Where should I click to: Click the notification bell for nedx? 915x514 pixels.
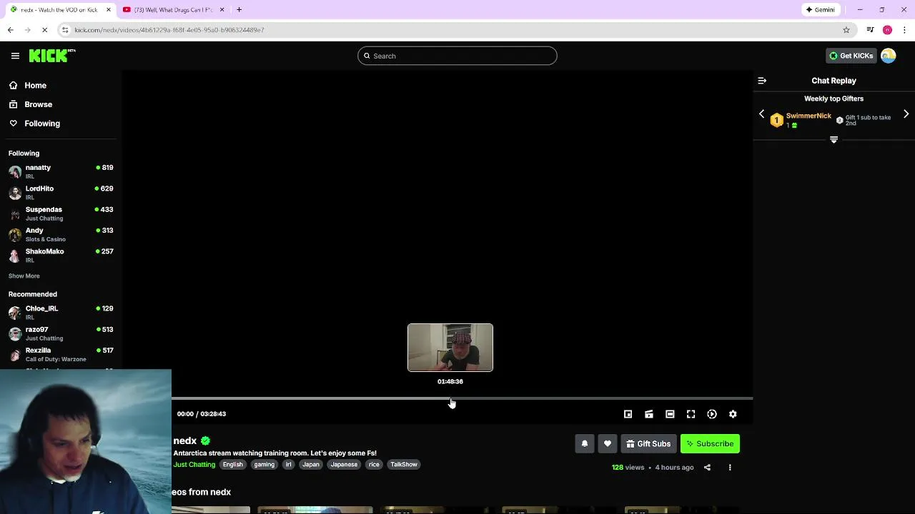coord(585,444)
